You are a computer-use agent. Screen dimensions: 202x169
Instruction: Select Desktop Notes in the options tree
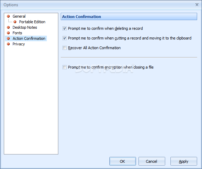click(25, 27)
